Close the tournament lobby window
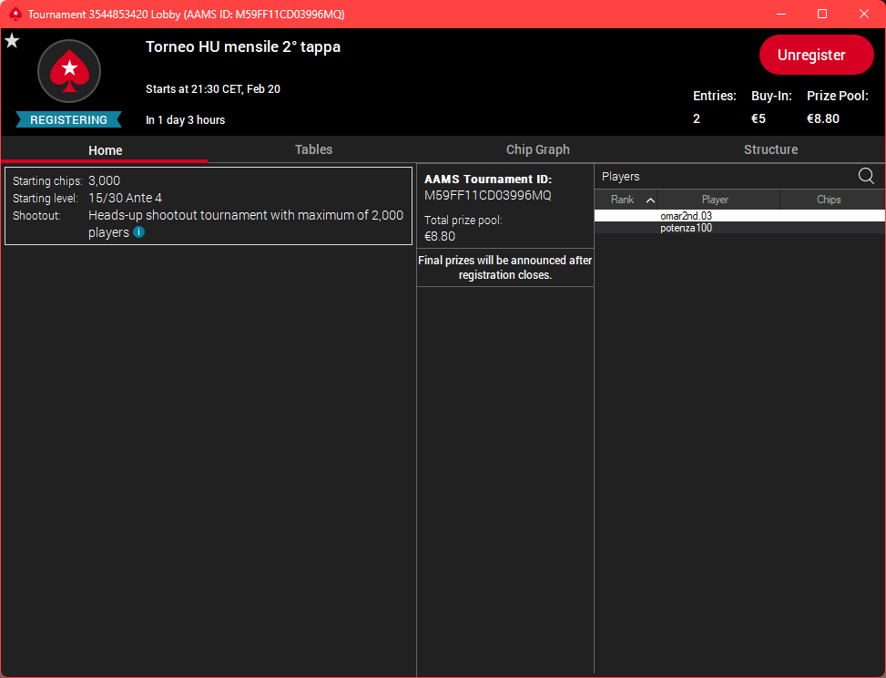886x678 pixels. coord(864,15)
